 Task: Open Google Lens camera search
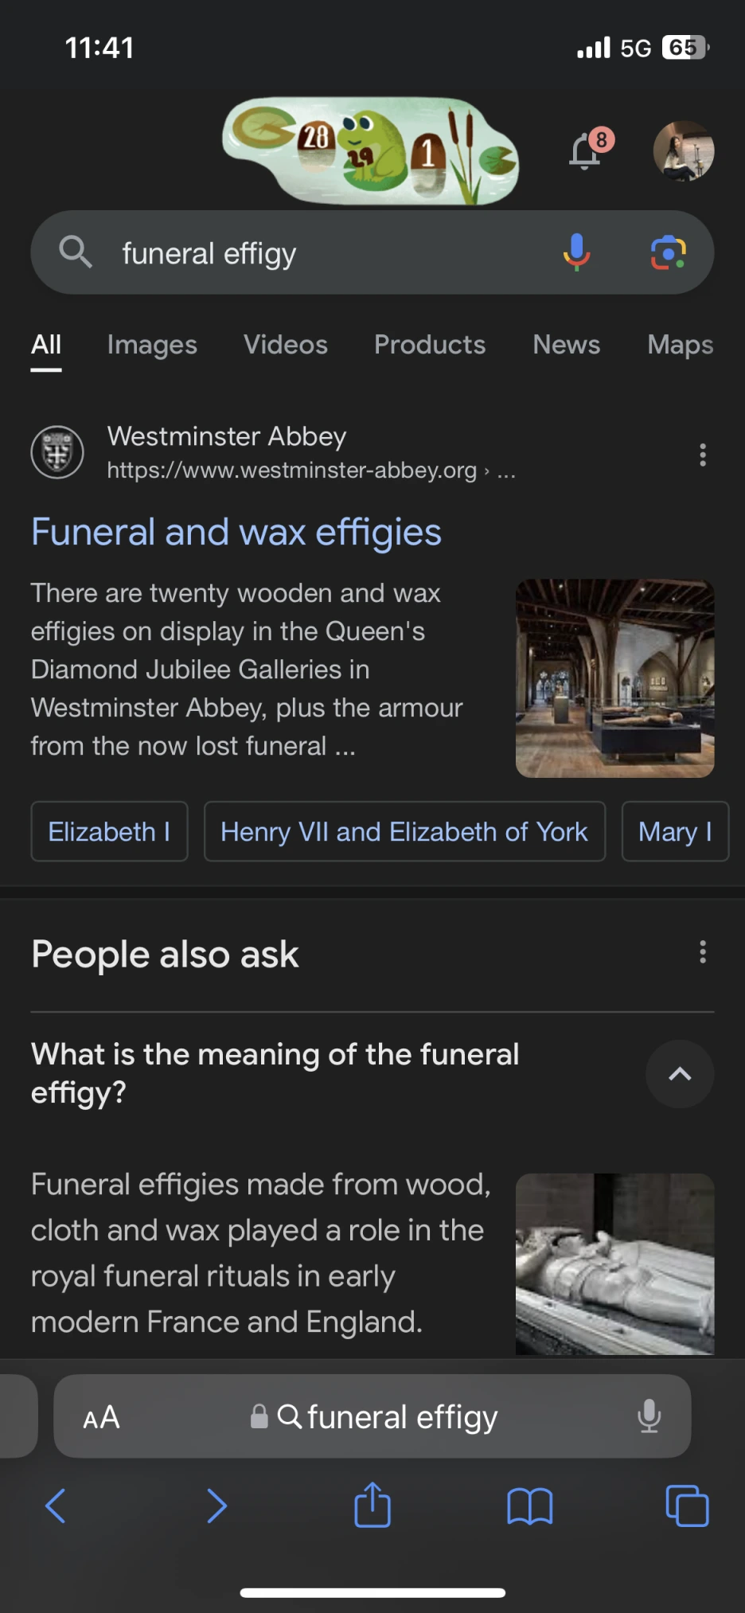pyautogui.click(x=669, y=252)
